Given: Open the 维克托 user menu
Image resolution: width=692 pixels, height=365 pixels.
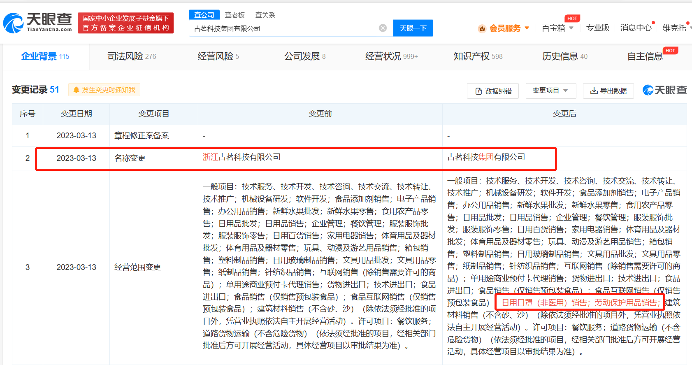Looking at the screenshot, I should (x=675, y=28).
